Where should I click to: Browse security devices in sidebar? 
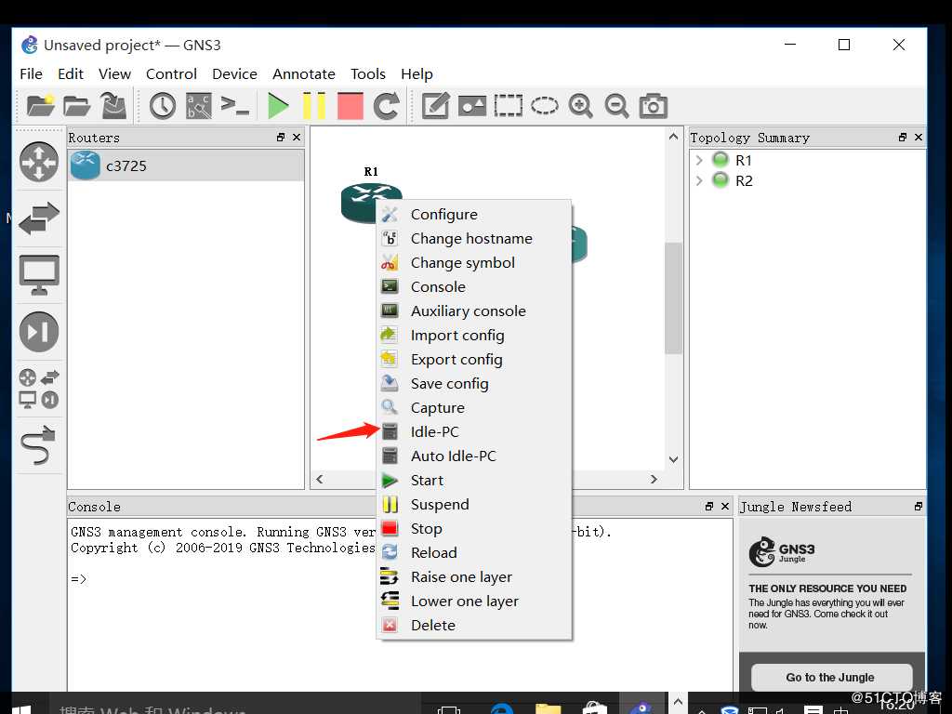[x=39, y=332]
